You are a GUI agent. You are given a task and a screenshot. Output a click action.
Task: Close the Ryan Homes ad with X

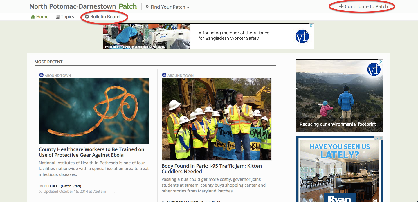[381, 138]
